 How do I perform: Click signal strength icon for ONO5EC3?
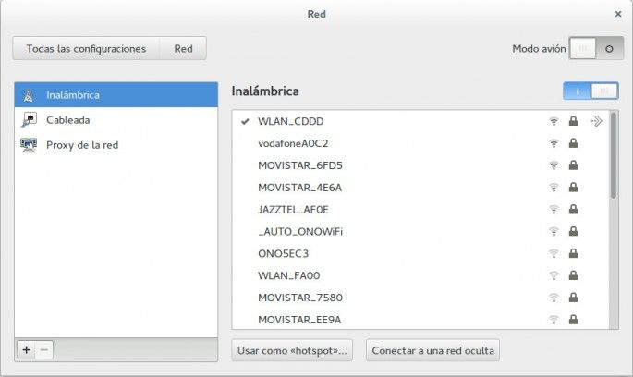tap(554, 253)
